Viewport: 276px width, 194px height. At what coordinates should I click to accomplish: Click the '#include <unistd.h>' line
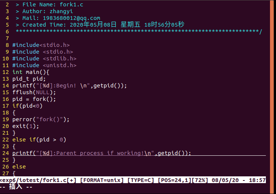click(x=44, y=65)
